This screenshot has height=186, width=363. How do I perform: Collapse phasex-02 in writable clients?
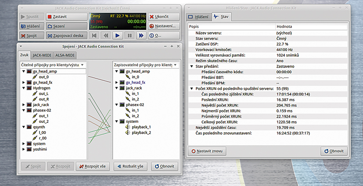tap(116, 105)
